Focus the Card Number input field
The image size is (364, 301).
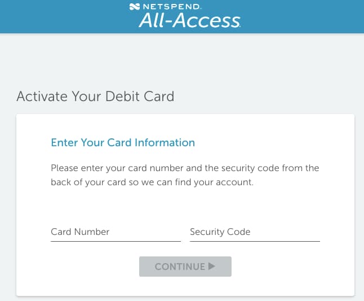point(116,232)
